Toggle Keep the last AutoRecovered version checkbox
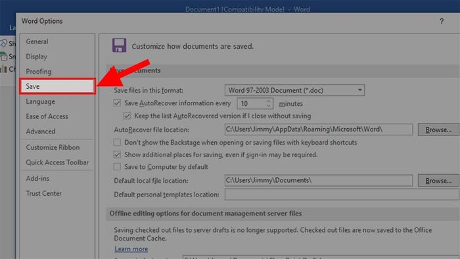The height and width of the screenshot is (259, 460). tap(127, 116)
